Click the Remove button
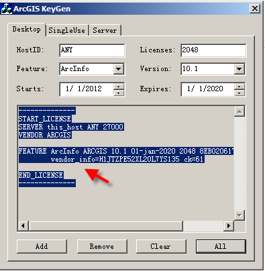The width and height of the screenshot is (265, 271). (x=102, y=246)
